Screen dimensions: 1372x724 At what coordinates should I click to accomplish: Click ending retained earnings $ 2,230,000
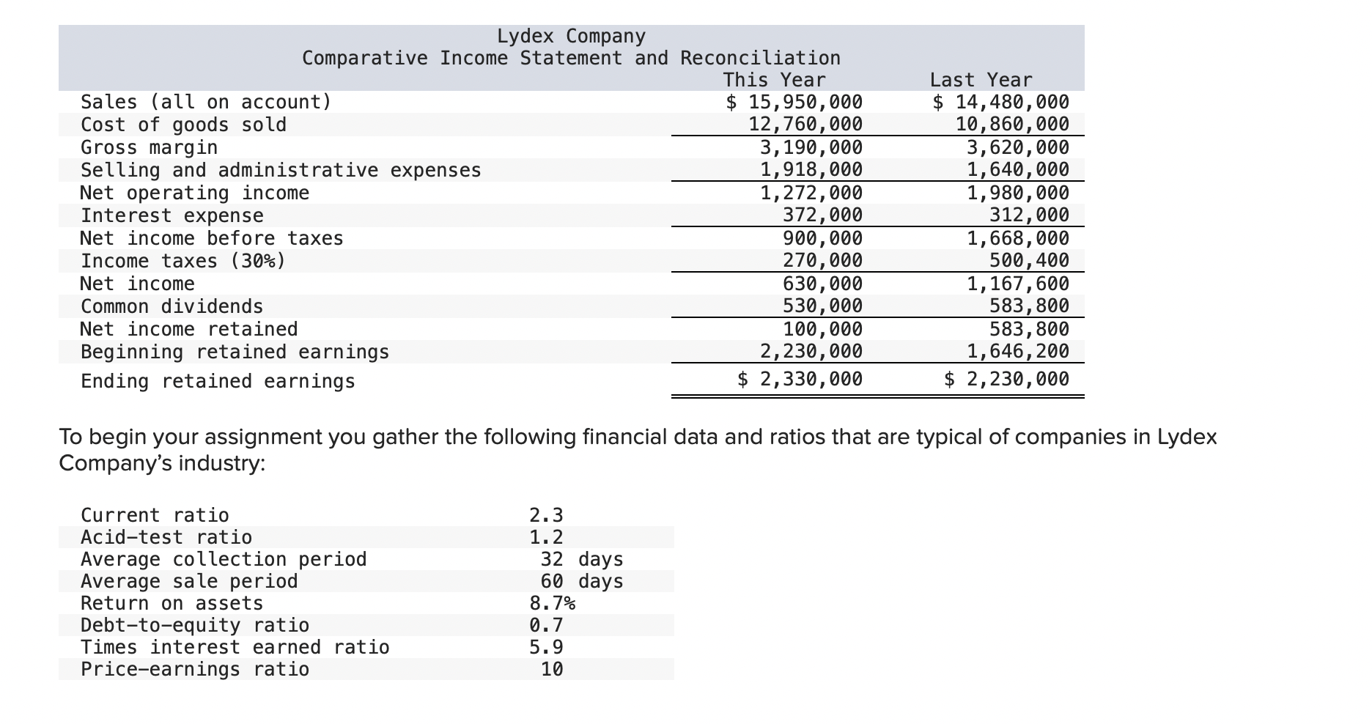pos(1006,379)
